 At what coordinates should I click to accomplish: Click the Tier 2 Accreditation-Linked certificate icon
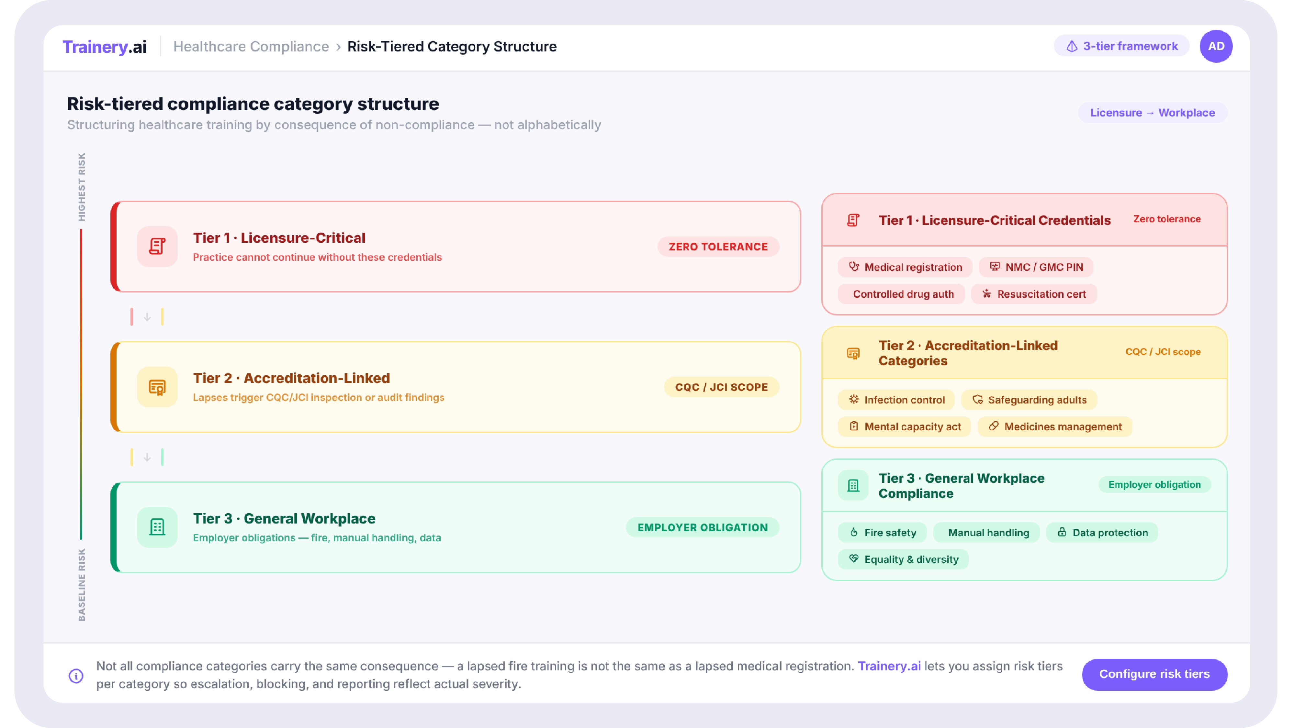(157, 387)
